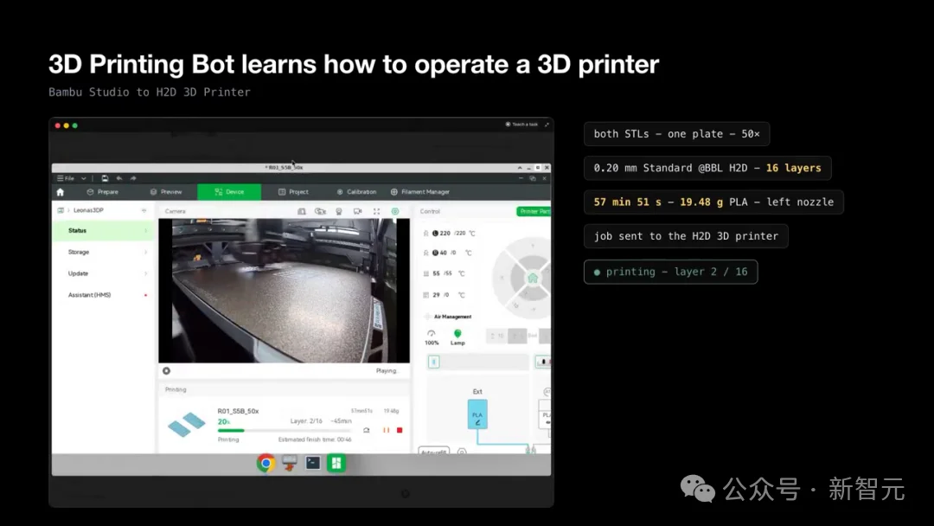The image size is (934, 526).
Task: Select the Ext external spool label
Action: 477,391
